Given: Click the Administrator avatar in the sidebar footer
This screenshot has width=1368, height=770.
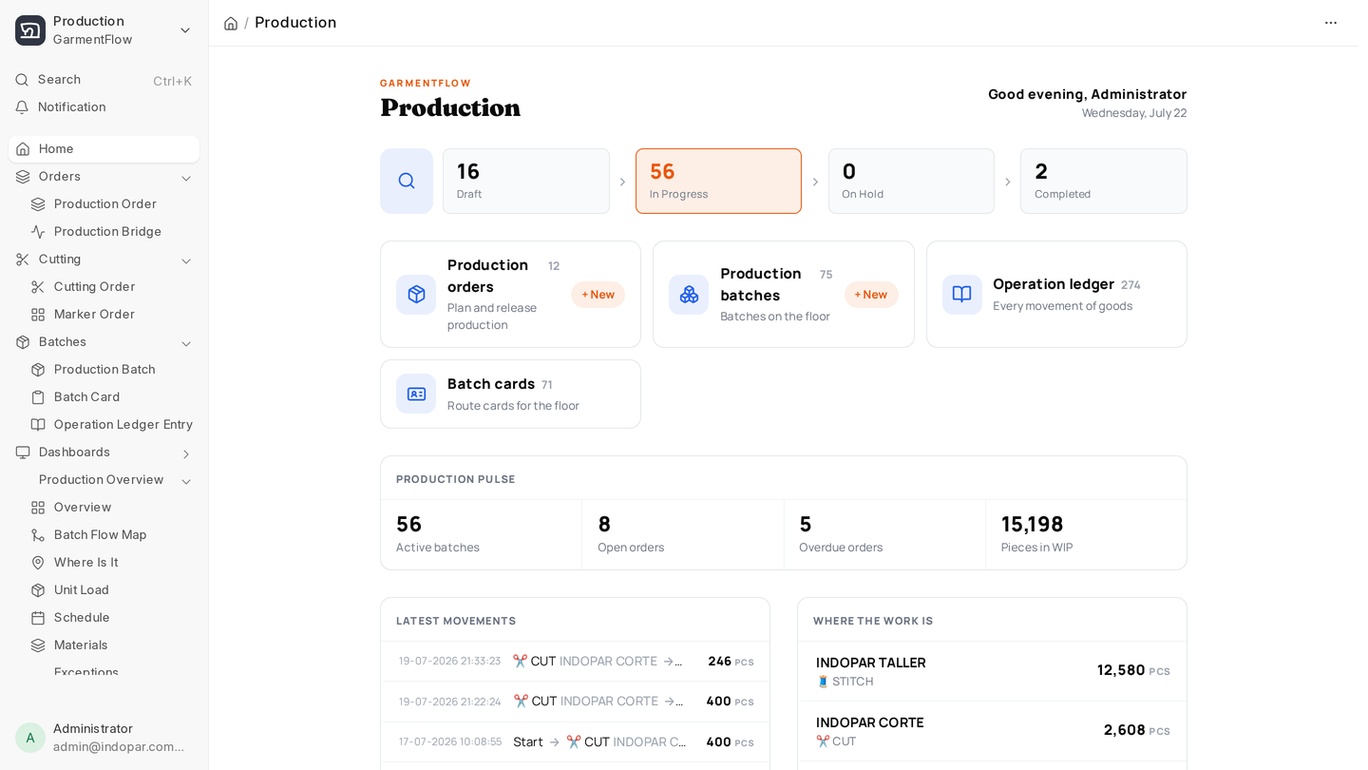Looking at the screenshot, I should [x=30, y=738].
